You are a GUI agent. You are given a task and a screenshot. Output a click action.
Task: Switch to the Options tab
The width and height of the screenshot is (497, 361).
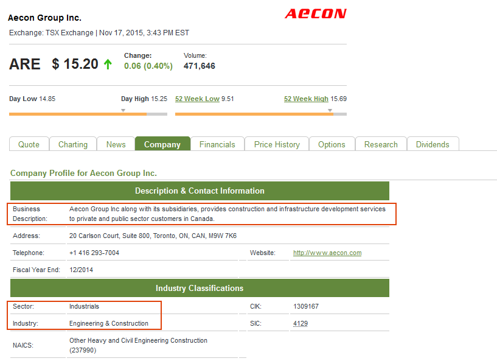[x=332, y=144]
